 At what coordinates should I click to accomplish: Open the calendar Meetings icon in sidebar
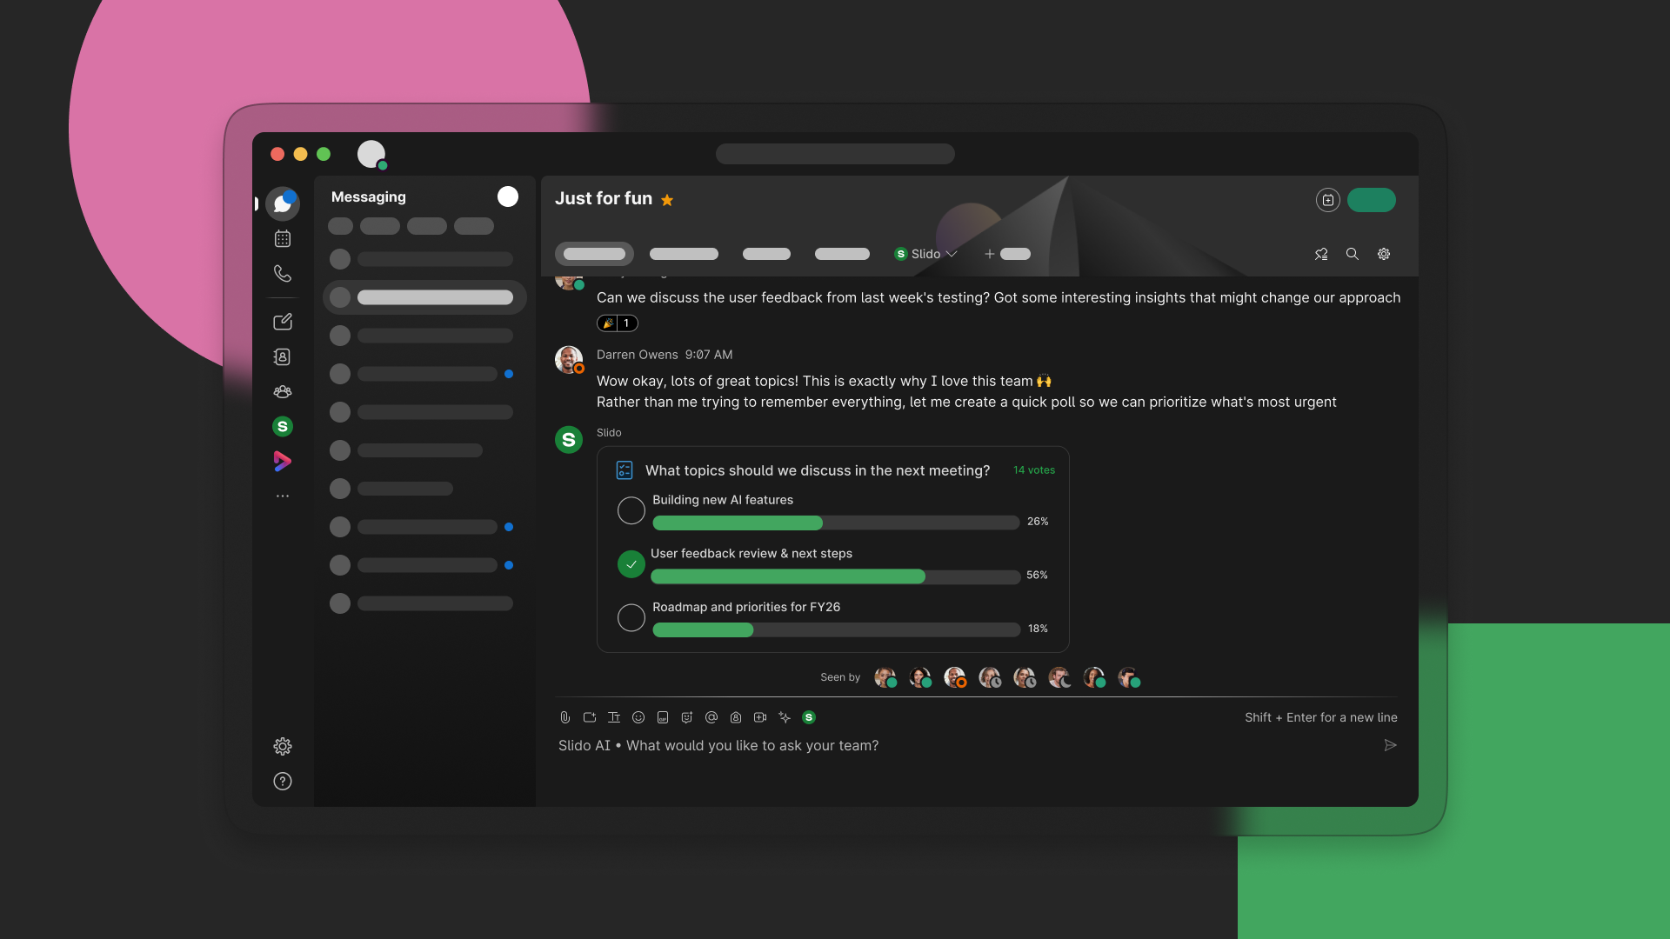click(283, 238)
